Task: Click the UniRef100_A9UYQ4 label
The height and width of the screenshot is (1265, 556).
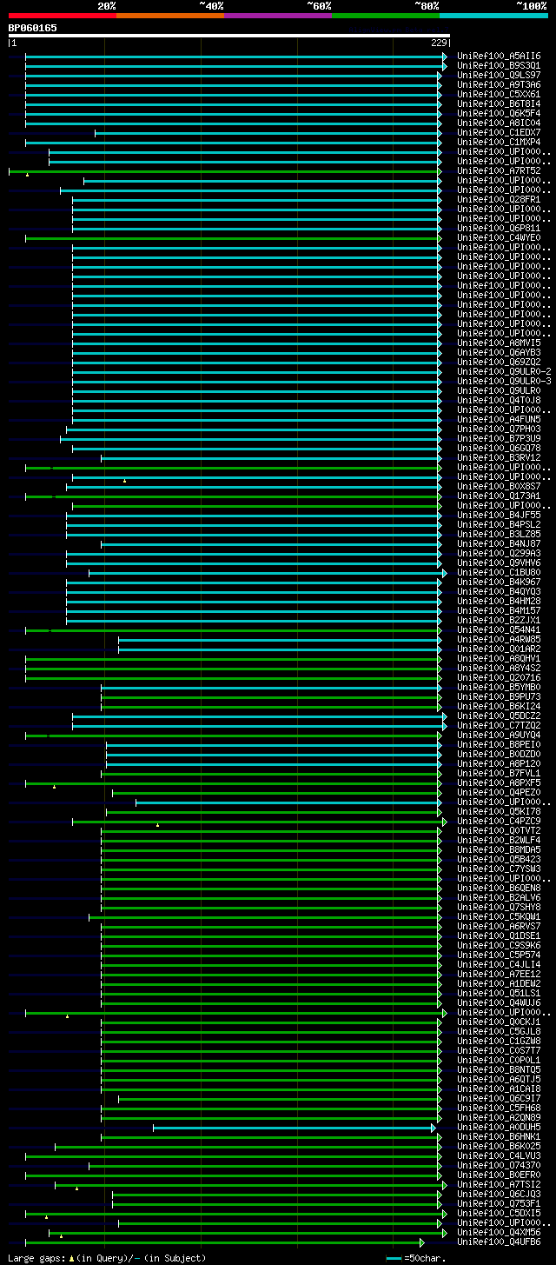Action: (499, 735)
